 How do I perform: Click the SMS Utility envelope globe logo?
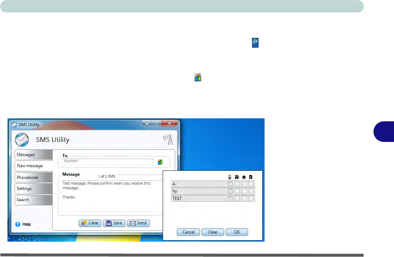pos(22,139)
